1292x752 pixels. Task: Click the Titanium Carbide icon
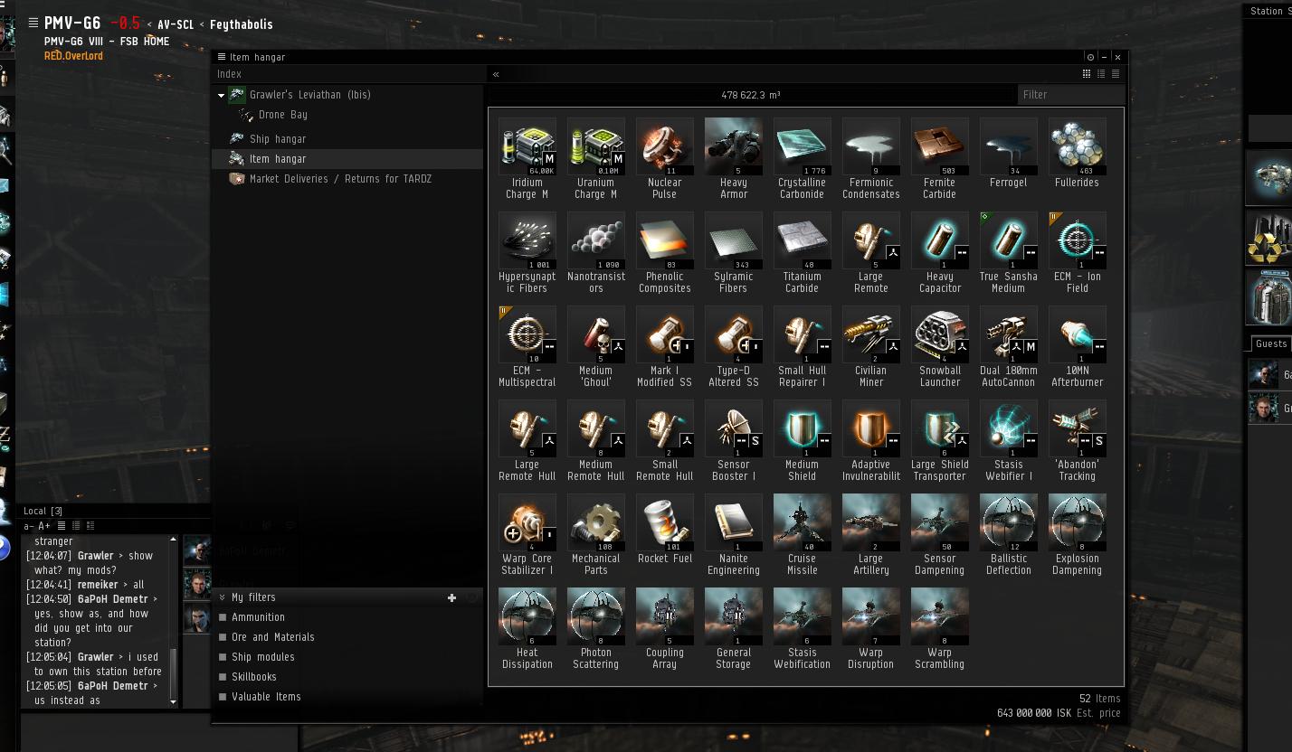pyautogui.click(x=802, y=240)
